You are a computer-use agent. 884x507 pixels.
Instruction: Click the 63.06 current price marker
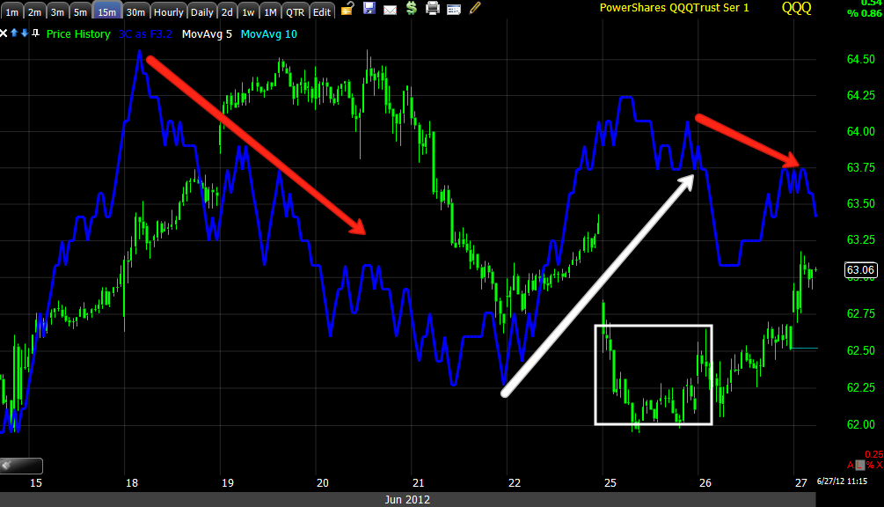(x=861, y=270)
